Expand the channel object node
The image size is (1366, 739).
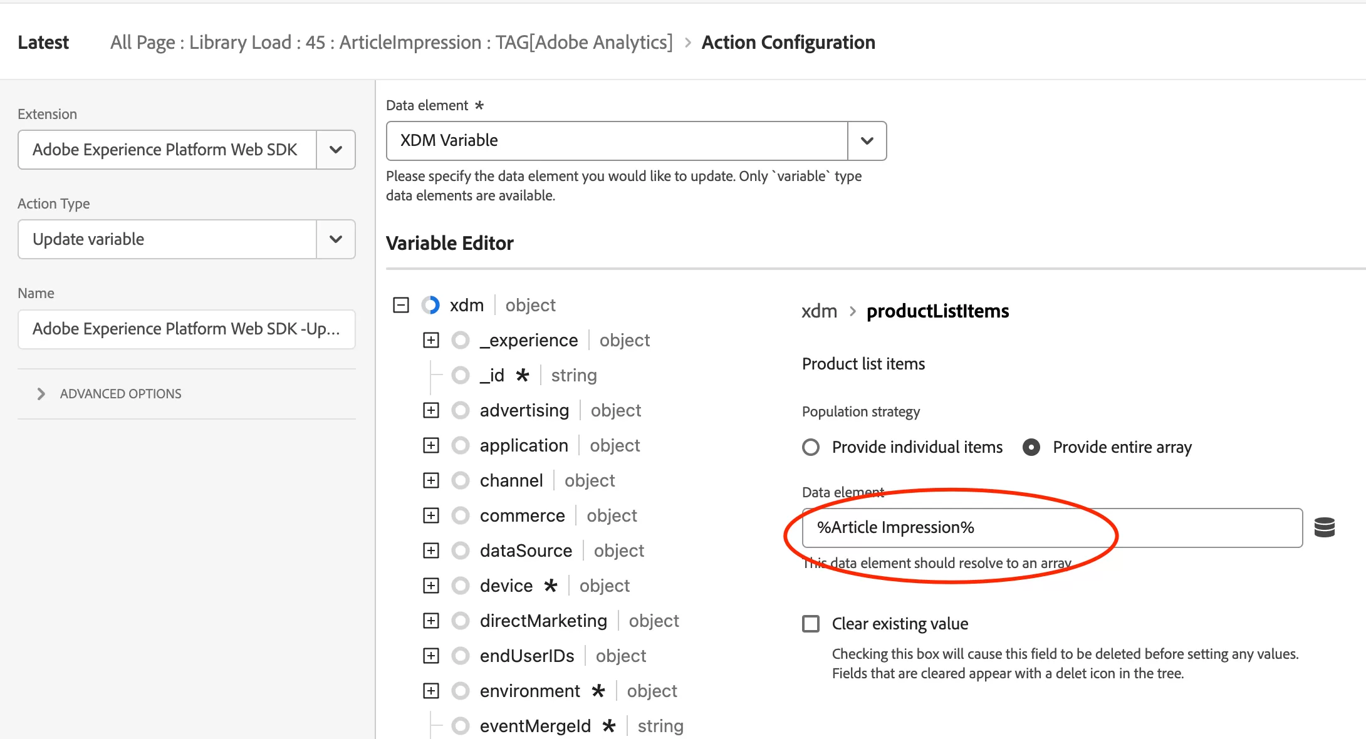(431, 480)
